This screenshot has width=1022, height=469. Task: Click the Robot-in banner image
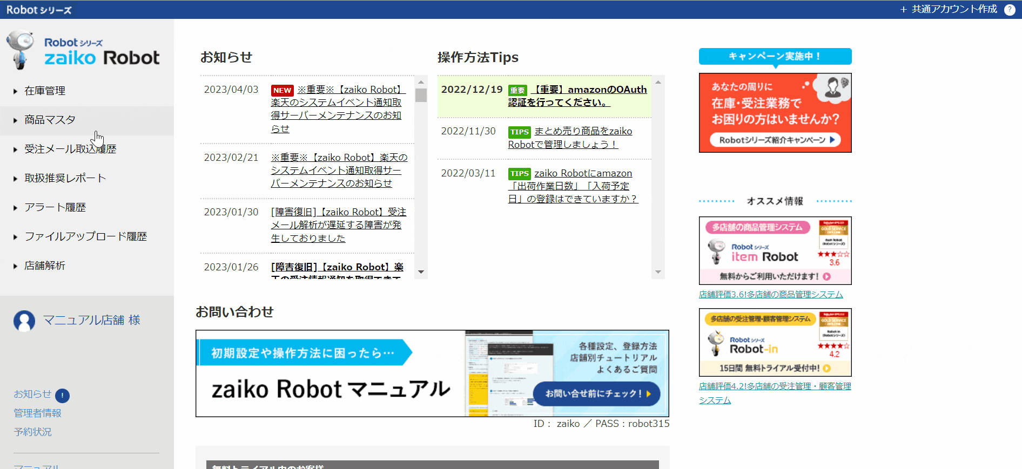775,343
